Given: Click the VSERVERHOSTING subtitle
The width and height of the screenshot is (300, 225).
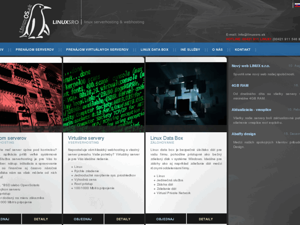Looking at the screenshot, I should pos(83,143).
